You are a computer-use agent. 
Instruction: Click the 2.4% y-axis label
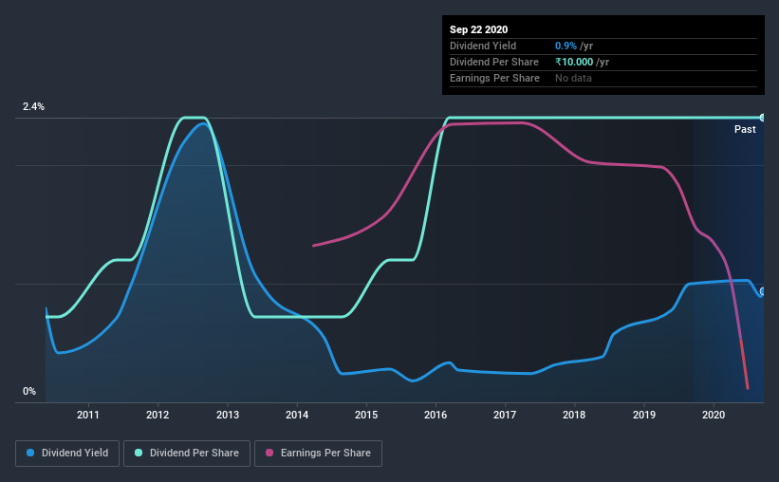pos(33,107)
